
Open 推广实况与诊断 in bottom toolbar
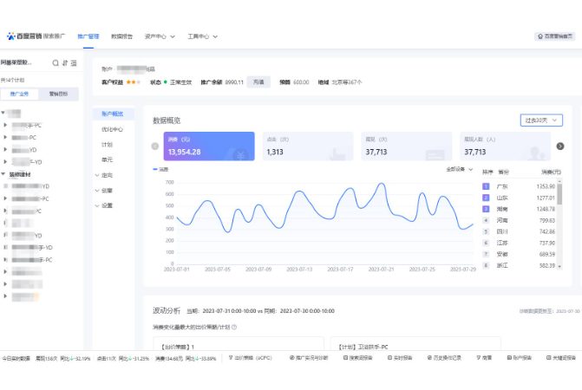point(309,358)
